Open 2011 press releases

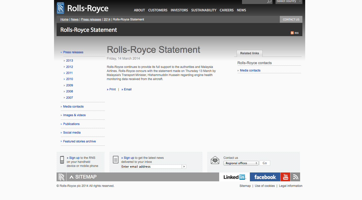coord(70,73)
